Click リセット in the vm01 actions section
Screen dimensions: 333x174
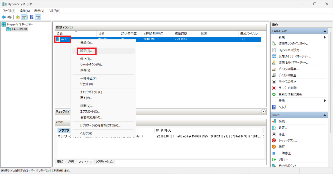(283, 159)
